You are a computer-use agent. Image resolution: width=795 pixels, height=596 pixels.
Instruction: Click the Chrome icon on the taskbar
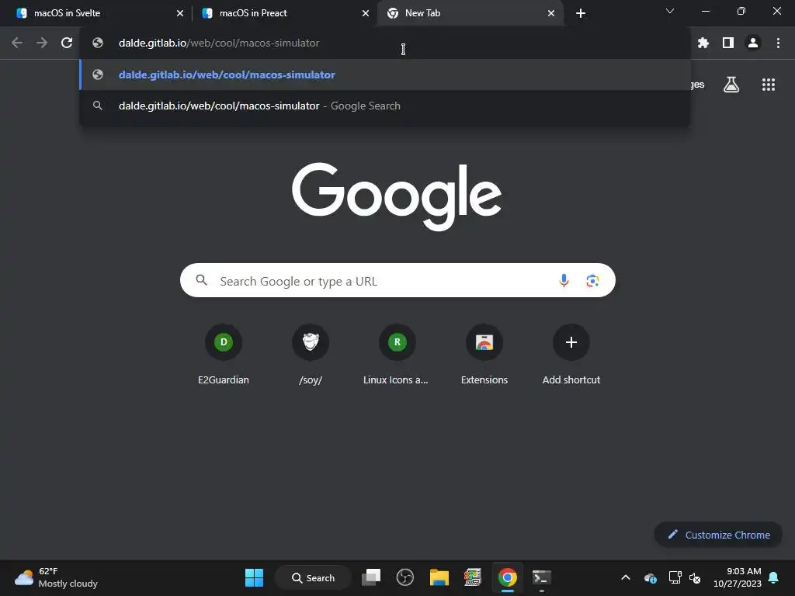pyautogui.click(x=507, y=577)
